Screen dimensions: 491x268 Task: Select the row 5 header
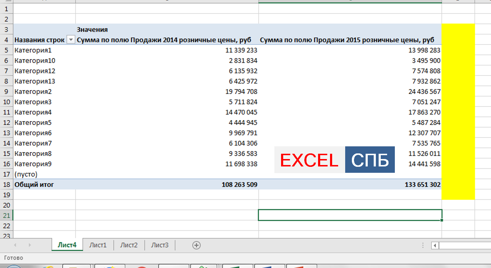[6, 50]
